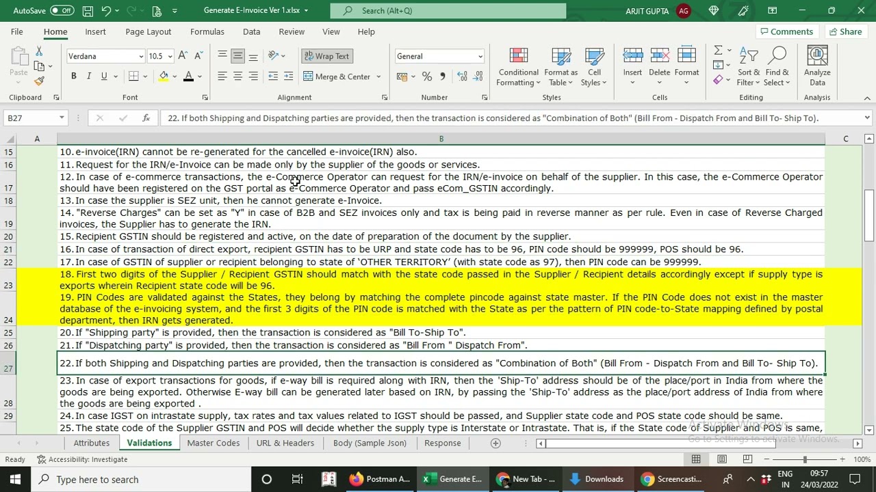This screenshot has width=876, height=492.
Task: Launch Analyze Data
Action: (817, 67)
